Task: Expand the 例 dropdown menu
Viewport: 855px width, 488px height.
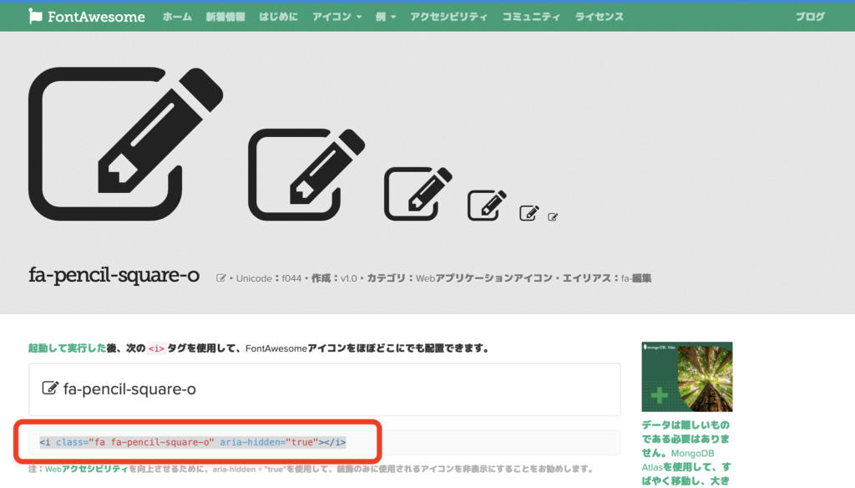Action: [386, 17]
